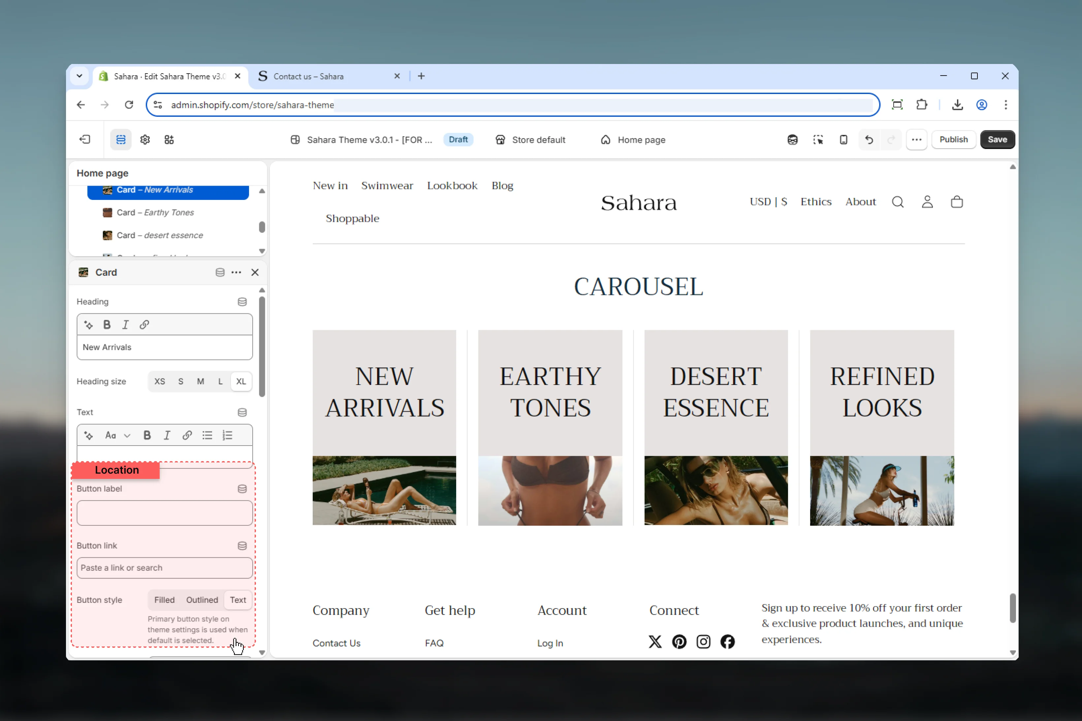
Task: Click the Save button
Action: pos(997,139)
